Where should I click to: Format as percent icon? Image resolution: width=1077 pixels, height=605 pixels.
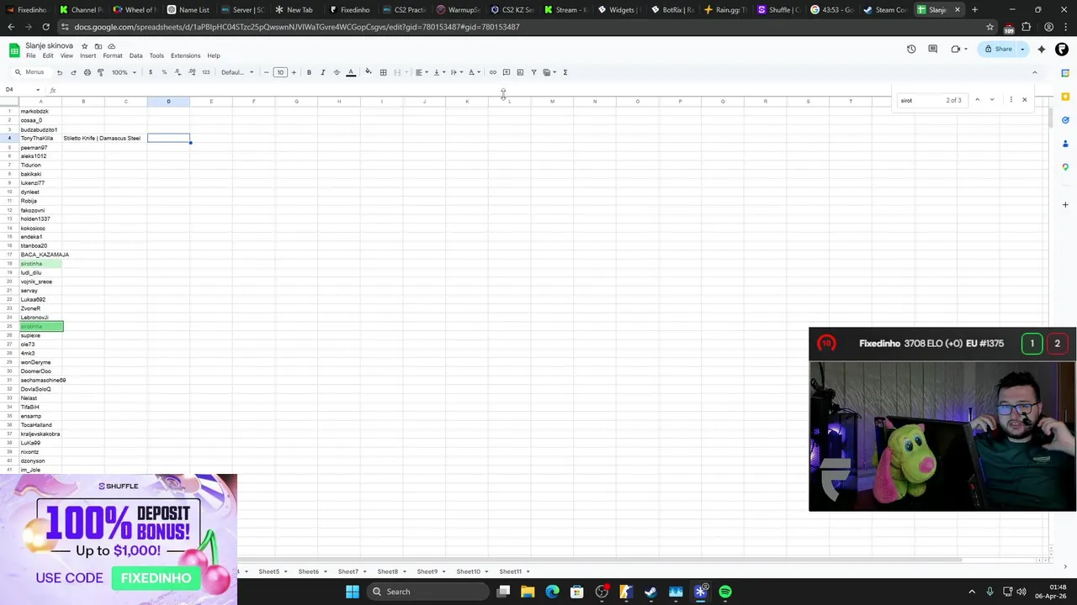(x=164, y=72)
